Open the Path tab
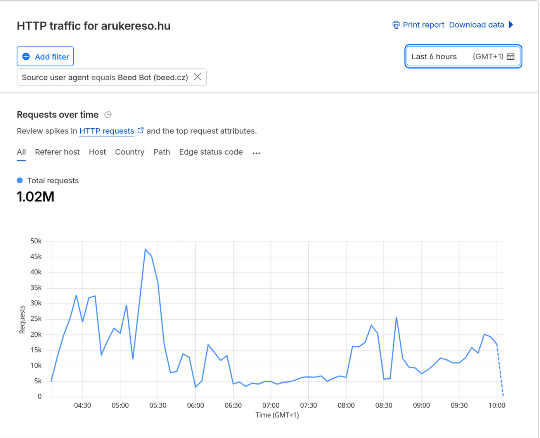 [x=161, y=152]
